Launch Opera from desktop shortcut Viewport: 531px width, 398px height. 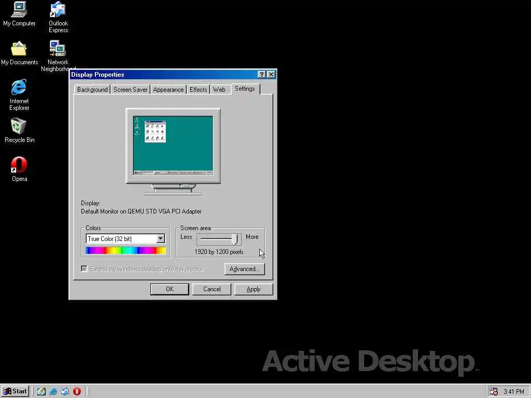(x=19, y=169)
